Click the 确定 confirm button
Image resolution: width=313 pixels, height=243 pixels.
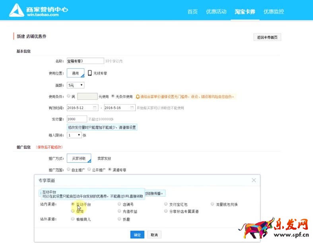click(x=137, y=235)
